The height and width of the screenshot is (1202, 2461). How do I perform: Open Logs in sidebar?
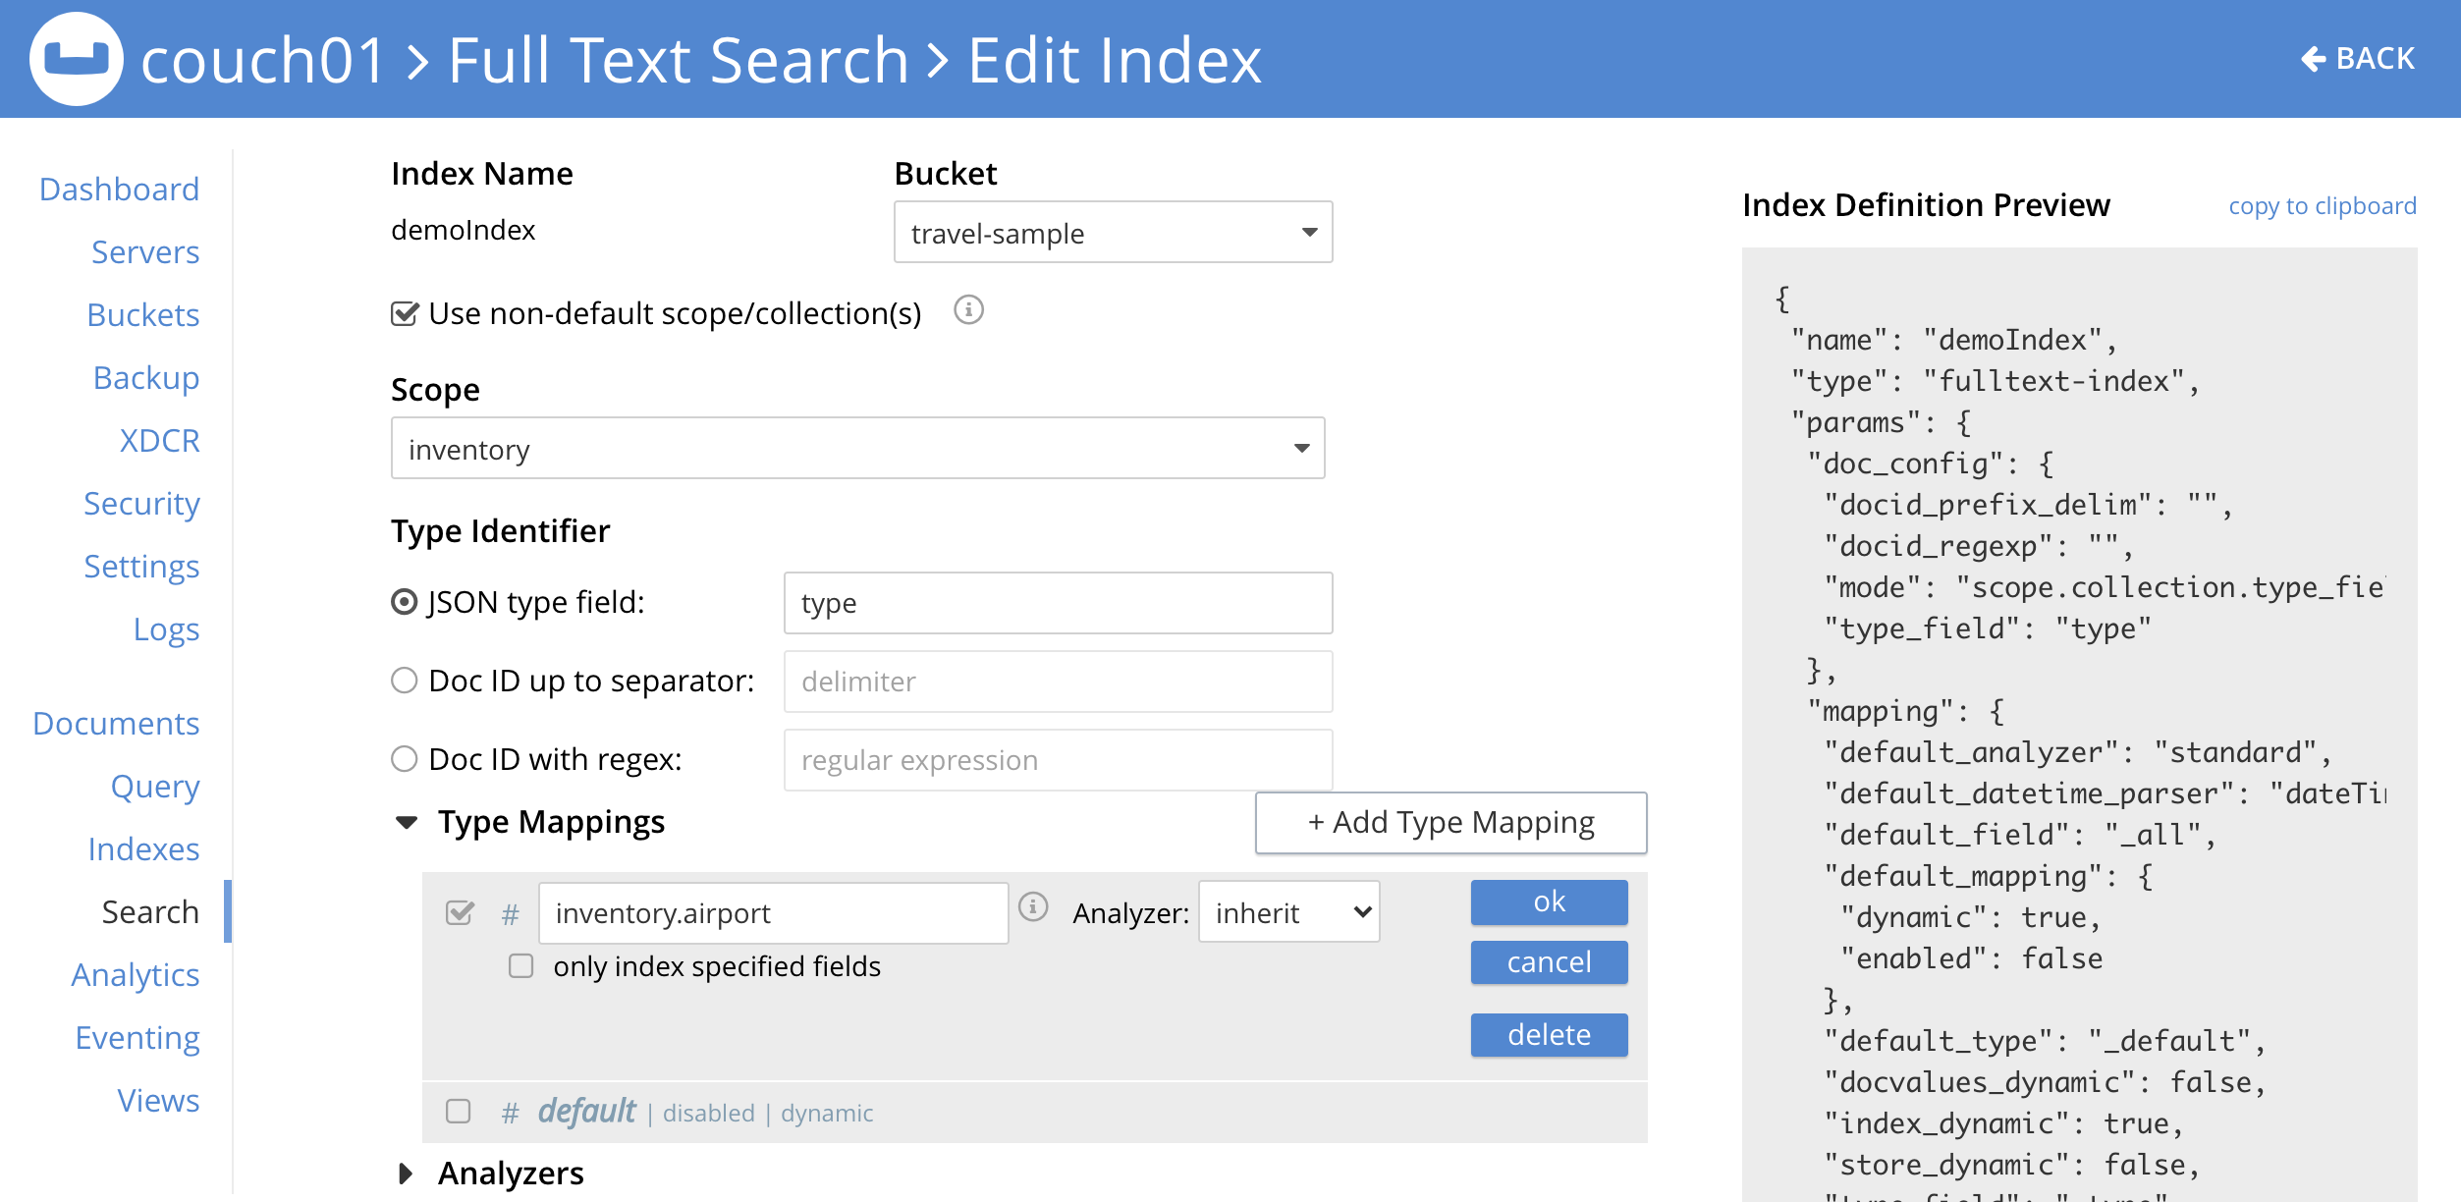166,629
